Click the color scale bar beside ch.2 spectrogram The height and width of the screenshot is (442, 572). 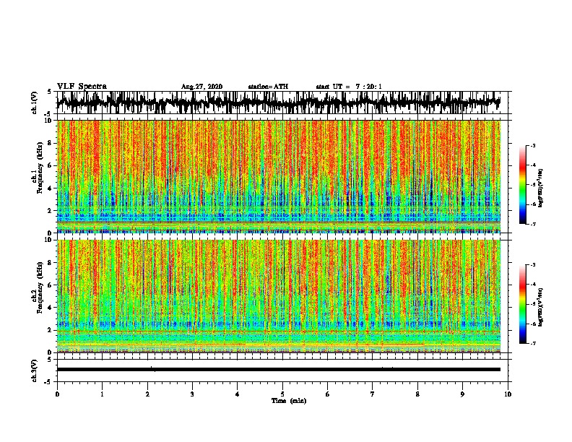523,304
